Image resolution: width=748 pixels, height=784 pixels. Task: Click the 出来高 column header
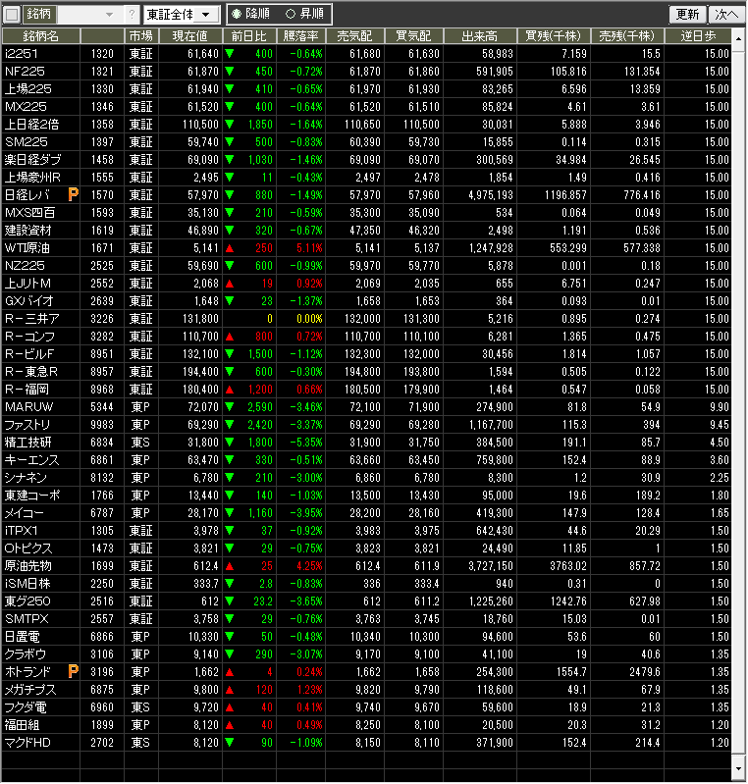pos(480,35)
